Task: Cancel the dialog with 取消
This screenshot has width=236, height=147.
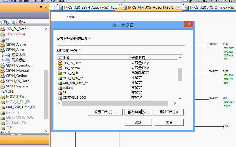Action: pos(169,122)
